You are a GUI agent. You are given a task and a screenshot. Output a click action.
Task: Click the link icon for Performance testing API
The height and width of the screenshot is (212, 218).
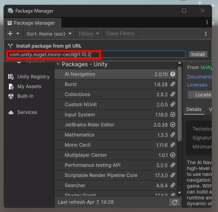[x=173, y=165]
